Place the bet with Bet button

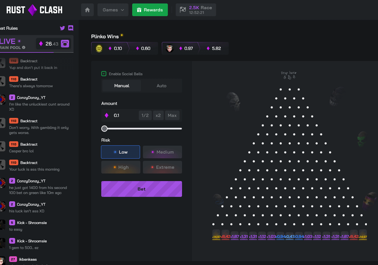[141, 189]
